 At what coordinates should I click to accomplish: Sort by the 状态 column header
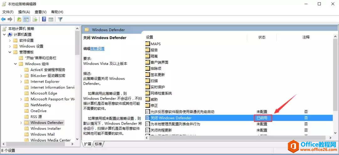262,37
